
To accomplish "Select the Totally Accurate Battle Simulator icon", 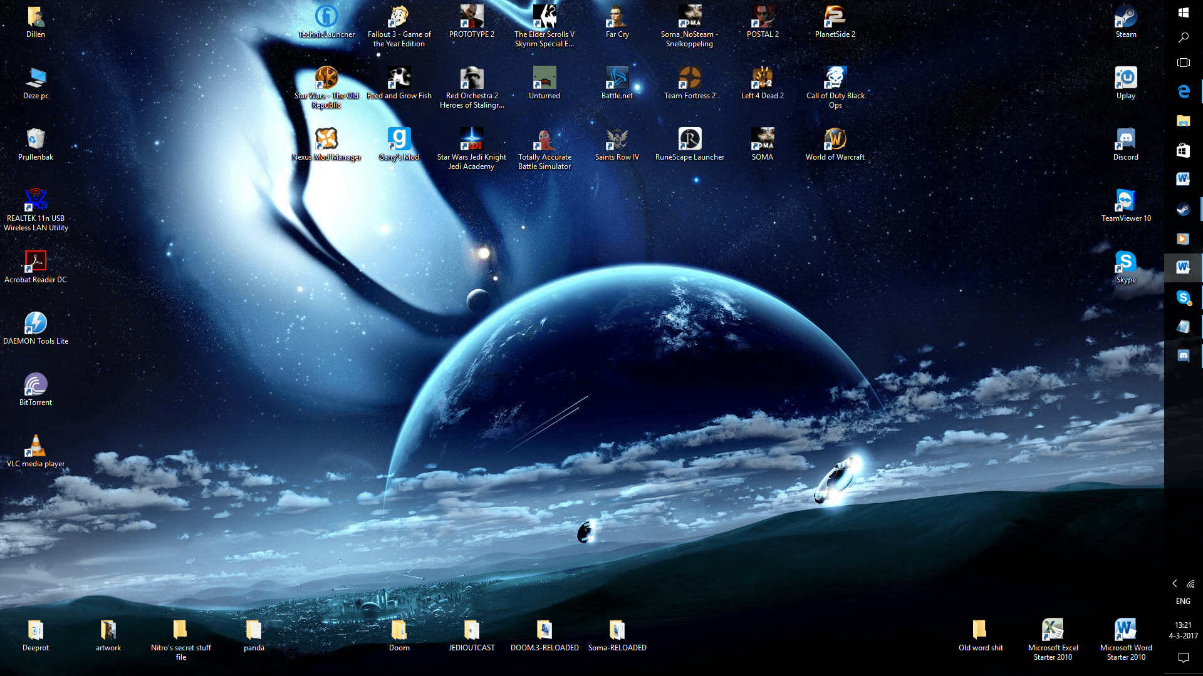I will (544, 140).
